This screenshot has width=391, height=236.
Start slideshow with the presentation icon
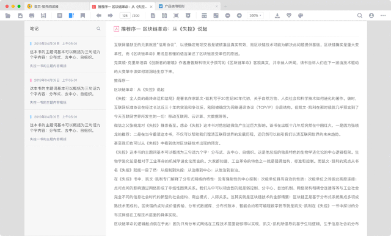click(188, 15)
